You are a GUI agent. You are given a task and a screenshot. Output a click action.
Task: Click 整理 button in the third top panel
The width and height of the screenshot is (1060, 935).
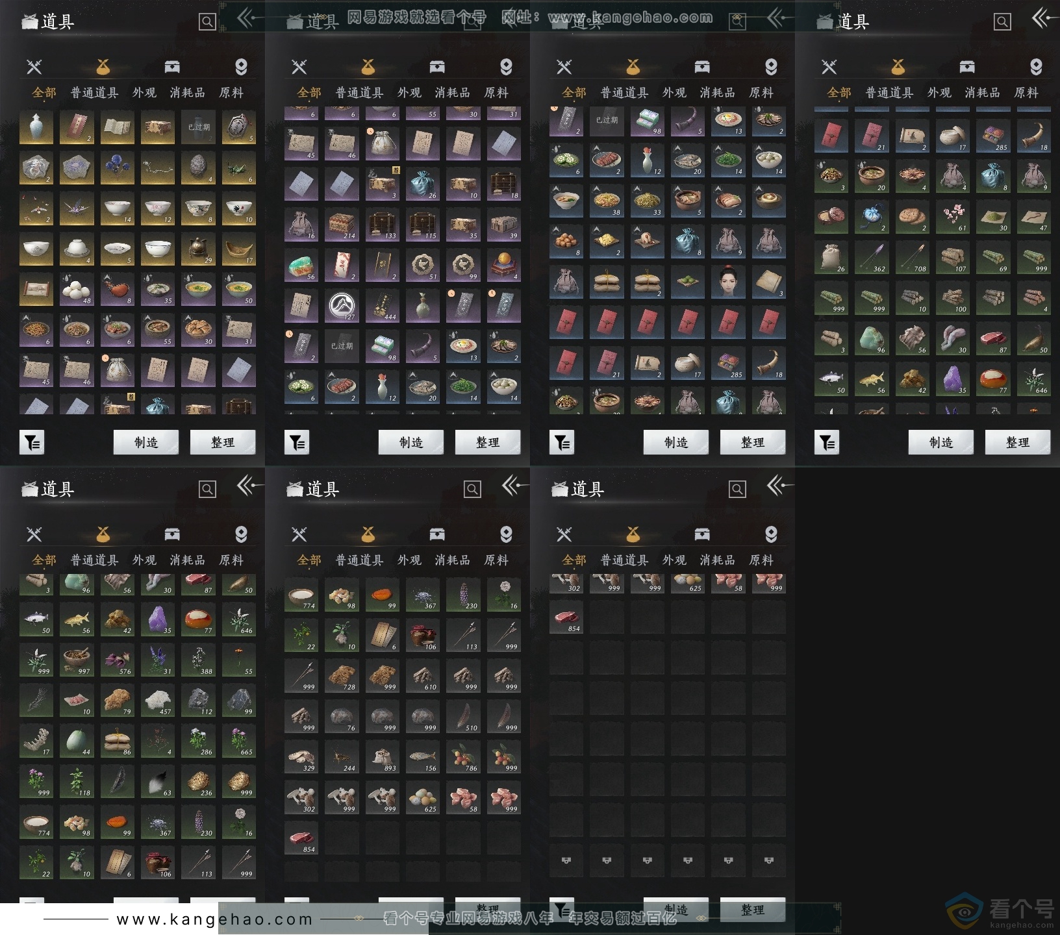pos(753,442)
